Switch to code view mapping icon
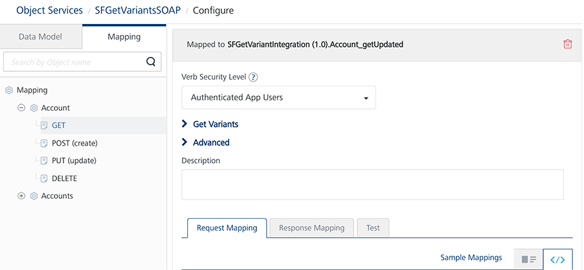This screenshot has width=584, height=270. (557, 259)
